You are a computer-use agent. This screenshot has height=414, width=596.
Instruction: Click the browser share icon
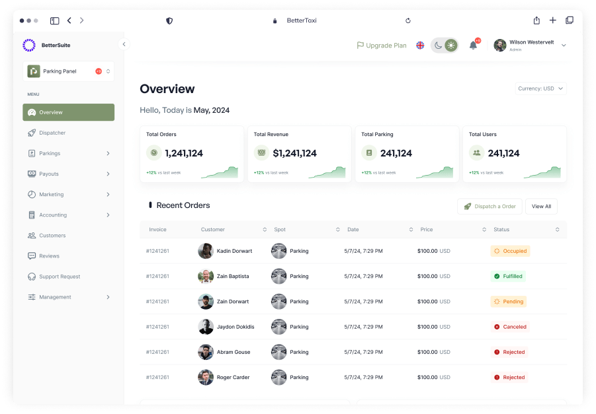[x=536, y=20]
